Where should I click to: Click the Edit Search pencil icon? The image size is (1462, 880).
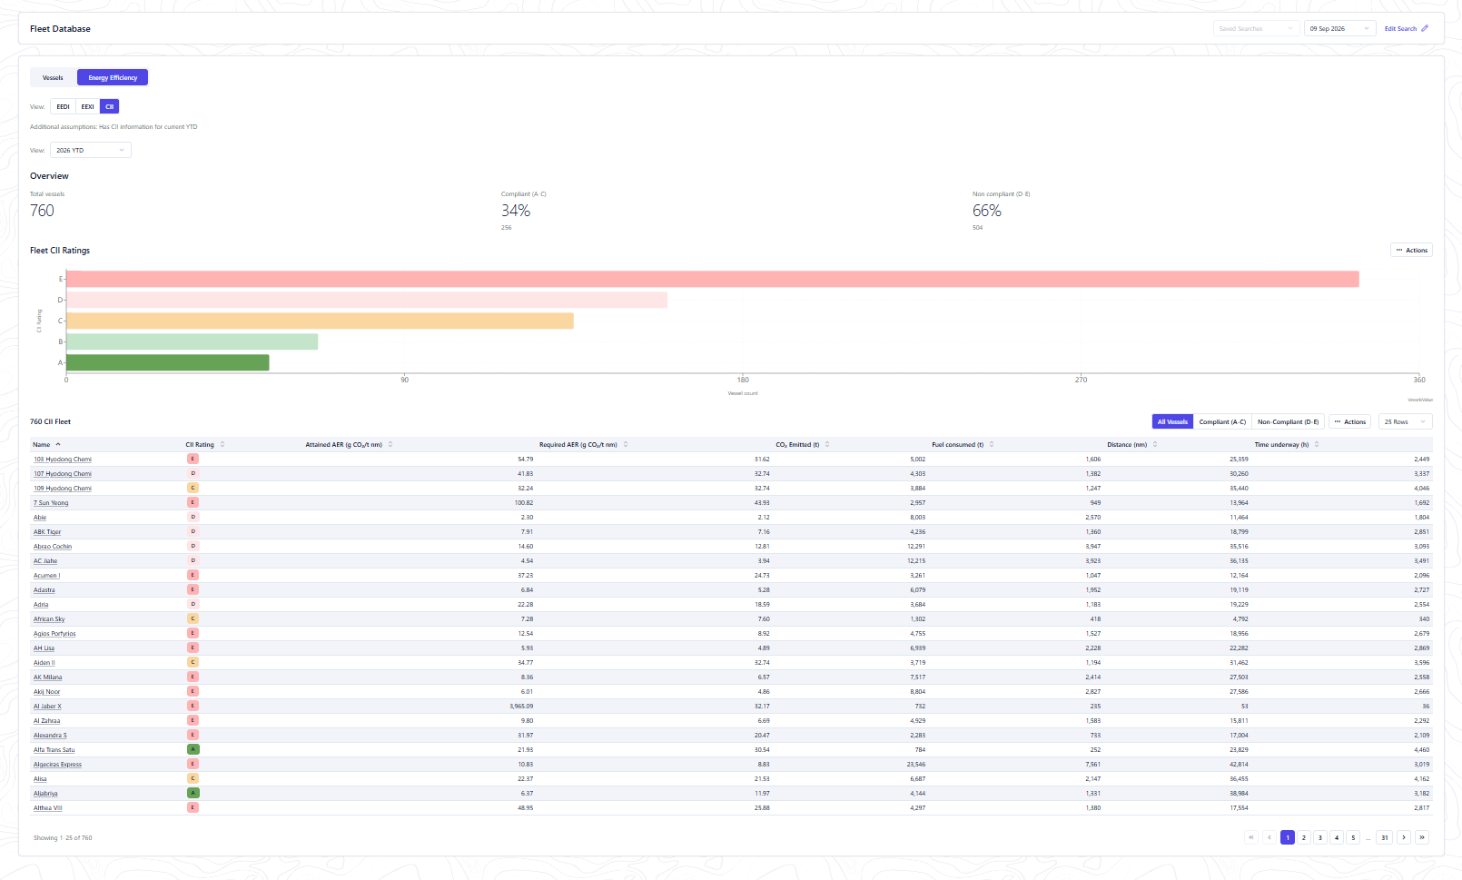pos(1425,28)
